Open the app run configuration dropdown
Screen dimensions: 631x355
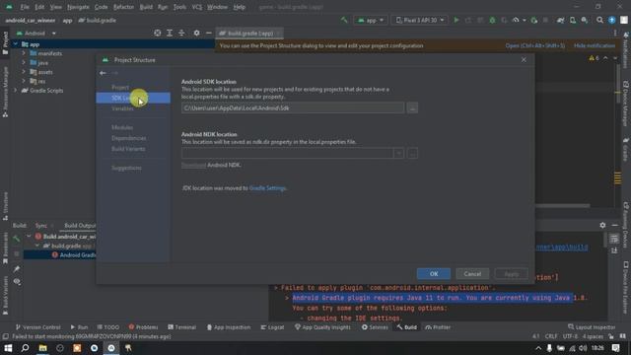click(x=371, y=20)
